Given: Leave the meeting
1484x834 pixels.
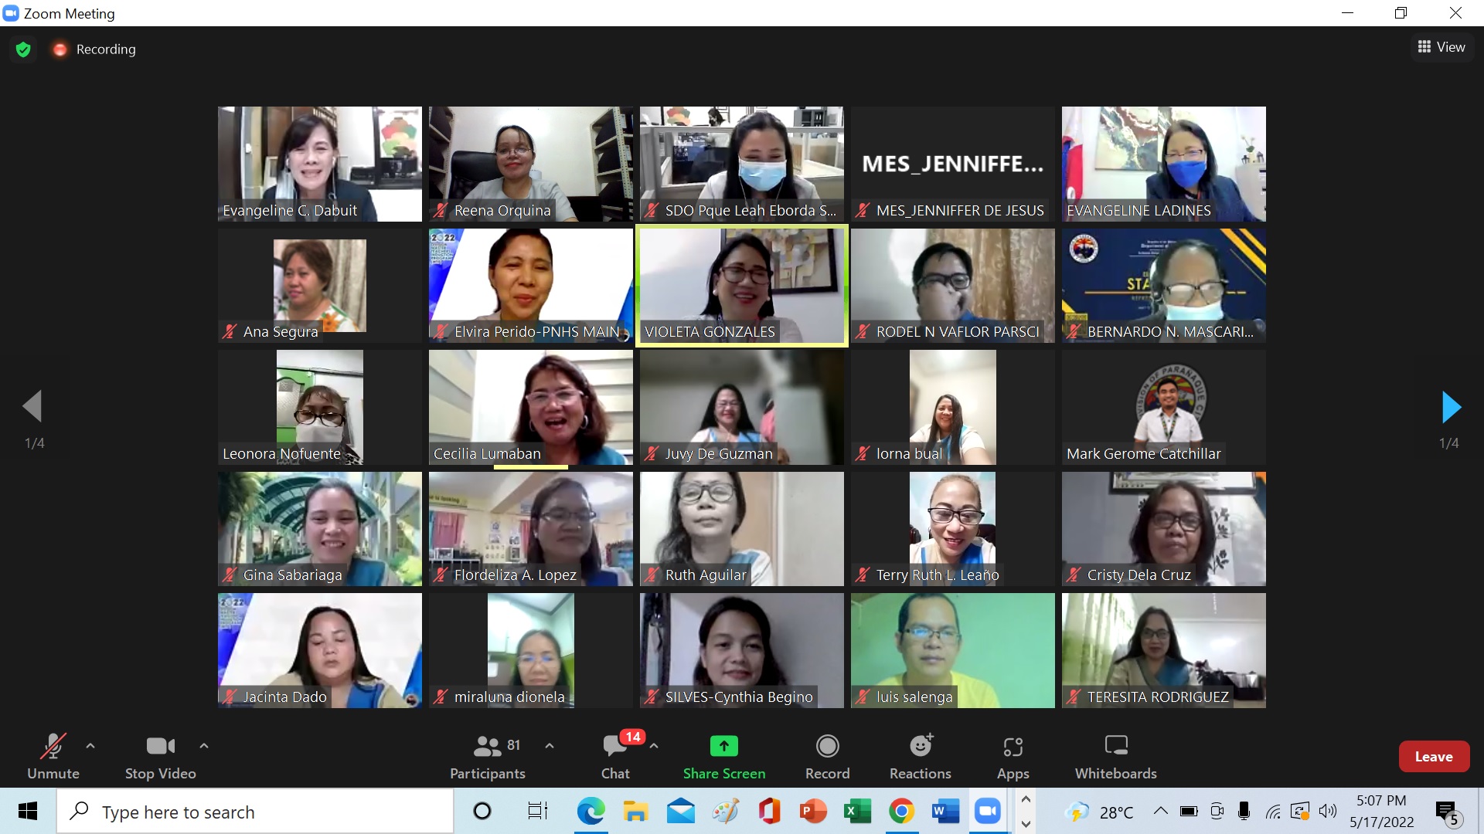Looking at the screenshot, I should click(1433, 757).
